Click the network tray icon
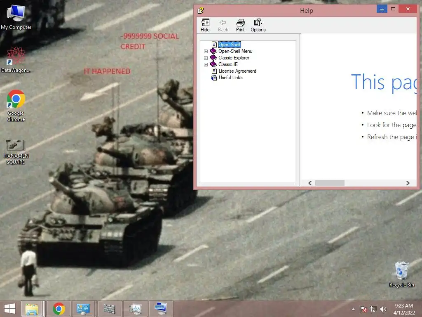 pyautogui.click(x=373, y=309)
